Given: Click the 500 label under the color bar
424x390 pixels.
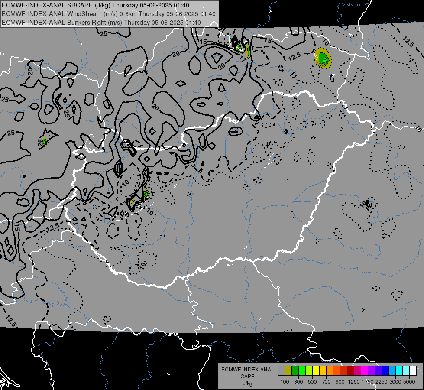Looking at the screenshot, I should tap(312, 382).
